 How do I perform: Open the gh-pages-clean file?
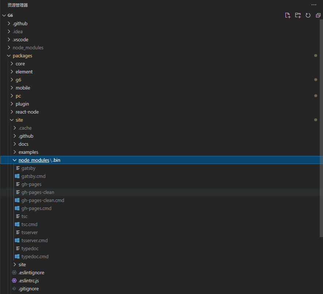coord(38,192)
